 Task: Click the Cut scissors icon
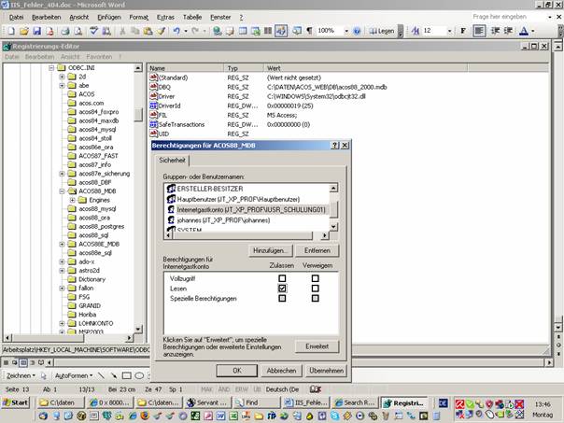pos(122,31)
